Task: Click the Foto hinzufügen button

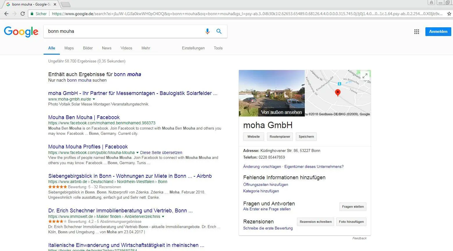Action: tap(351, 222)
